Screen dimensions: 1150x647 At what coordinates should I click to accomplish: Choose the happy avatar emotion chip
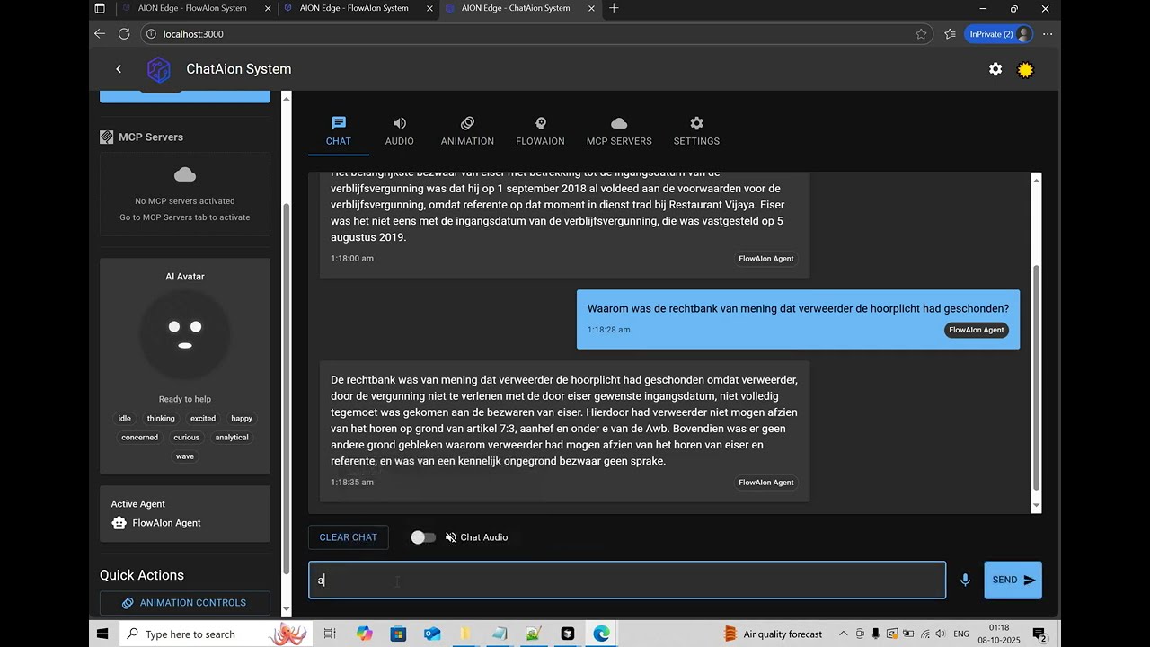242,419
